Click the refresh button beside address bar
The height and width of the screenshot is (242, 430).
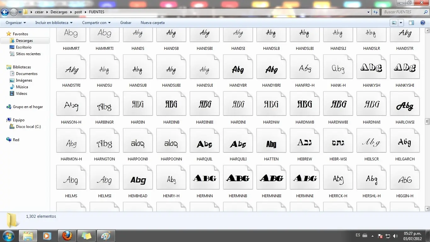coord(376,12)
